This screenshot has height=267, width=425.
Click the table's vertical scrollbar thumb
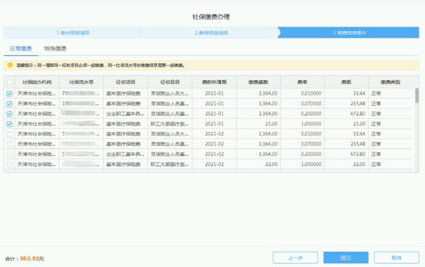(x=416, y=96)
